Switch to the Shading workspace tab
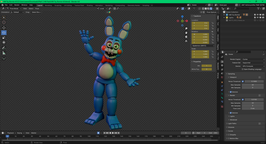The image size is (266, 144). coord(89,5)
